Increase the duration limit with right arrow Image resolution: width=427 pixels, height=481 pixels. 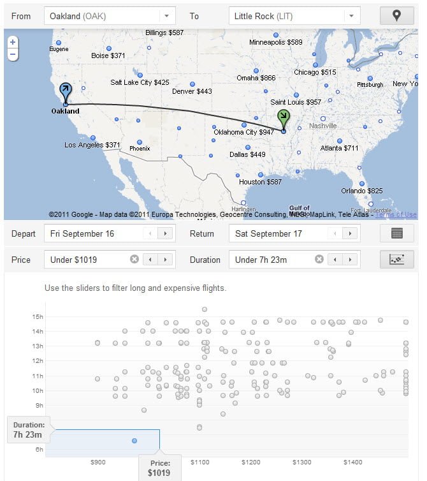coord(350,260)
